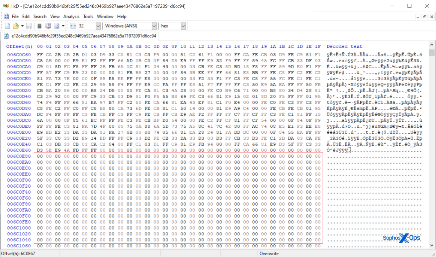436x257 pixels.
Task: Minimize the inner document window
Action: pyautogui.click(x=418, y=17)
